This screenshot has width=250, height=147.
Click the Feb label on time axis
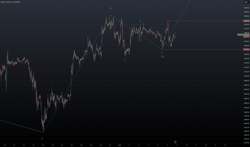click(120, 145)
